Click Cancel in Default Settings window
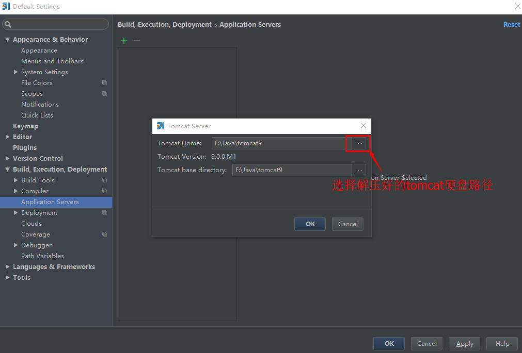 point(426,344)
